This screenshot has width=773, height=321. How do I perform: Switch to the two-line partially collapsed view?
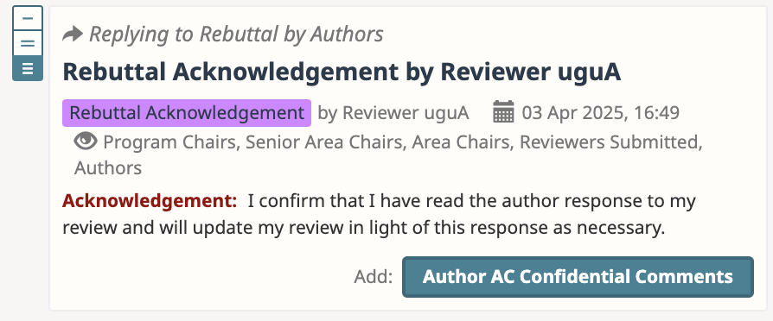(28, 43)
